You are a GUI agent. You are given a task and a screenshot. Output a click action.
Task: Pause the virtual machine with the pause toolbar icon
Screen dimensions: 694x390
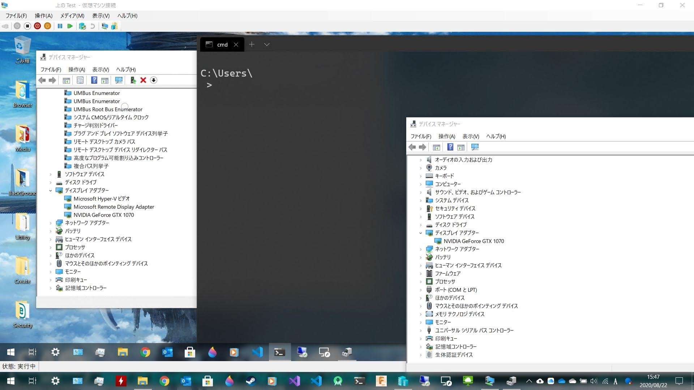[x=60, y=26]
